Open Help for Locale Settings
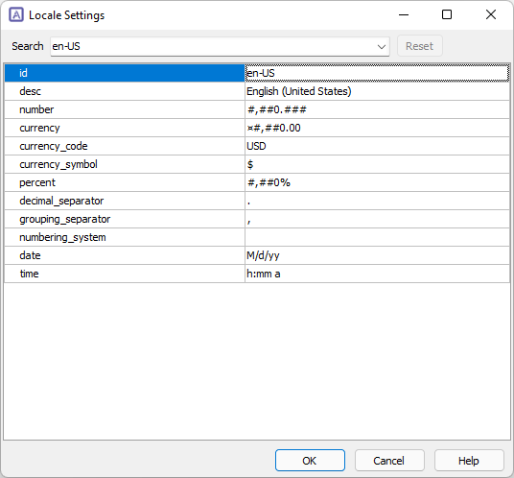The width and height of the screenshot is (514, 478). point(469,461)
